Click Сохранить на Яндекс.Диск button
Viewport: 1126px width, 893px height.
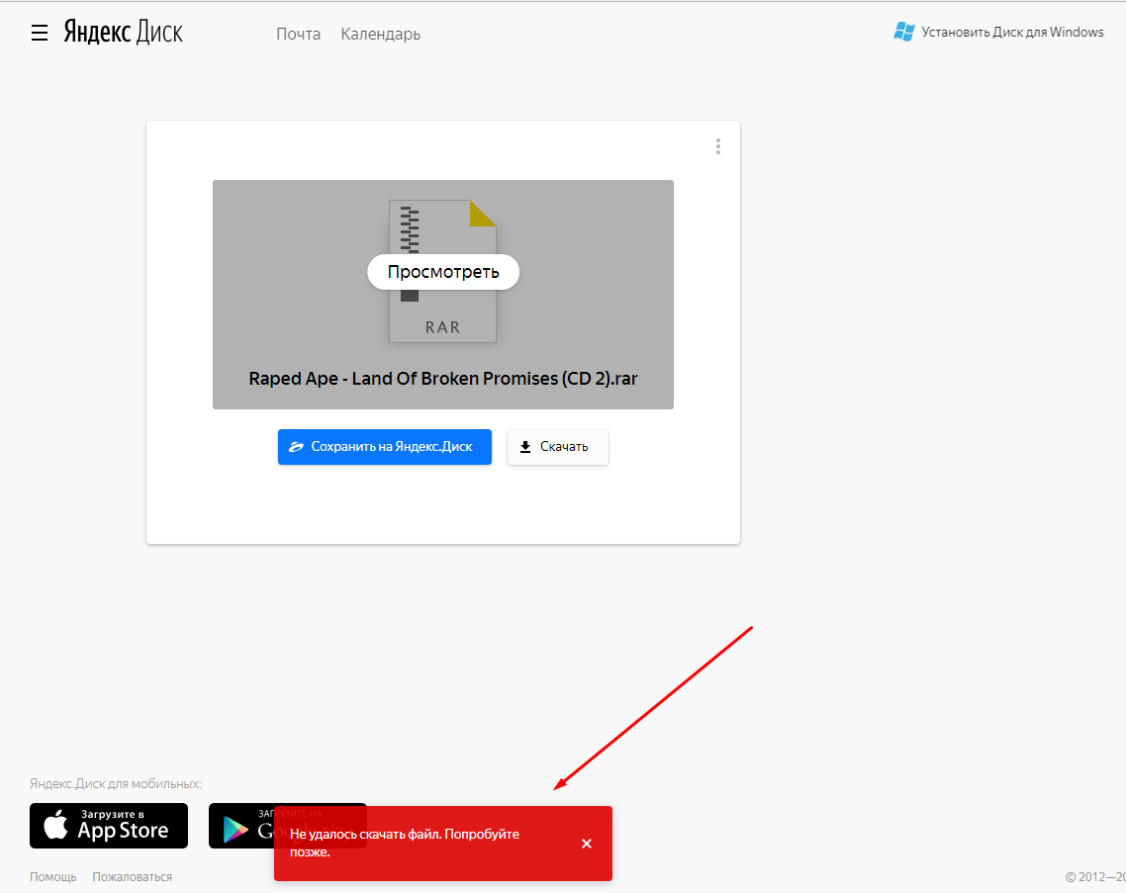tap(385, 447)
